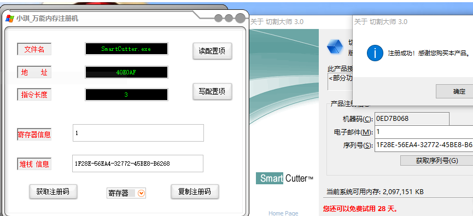473x216 pixels.
Task: Open the Home Page link
Action: (x=283, y=213)
